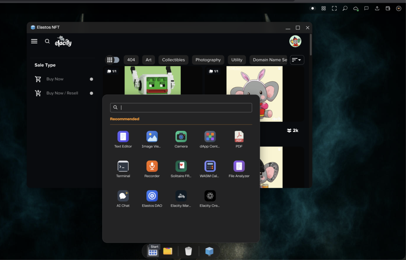
Task: Toggle the grid view switch
Action: [113, 60]
